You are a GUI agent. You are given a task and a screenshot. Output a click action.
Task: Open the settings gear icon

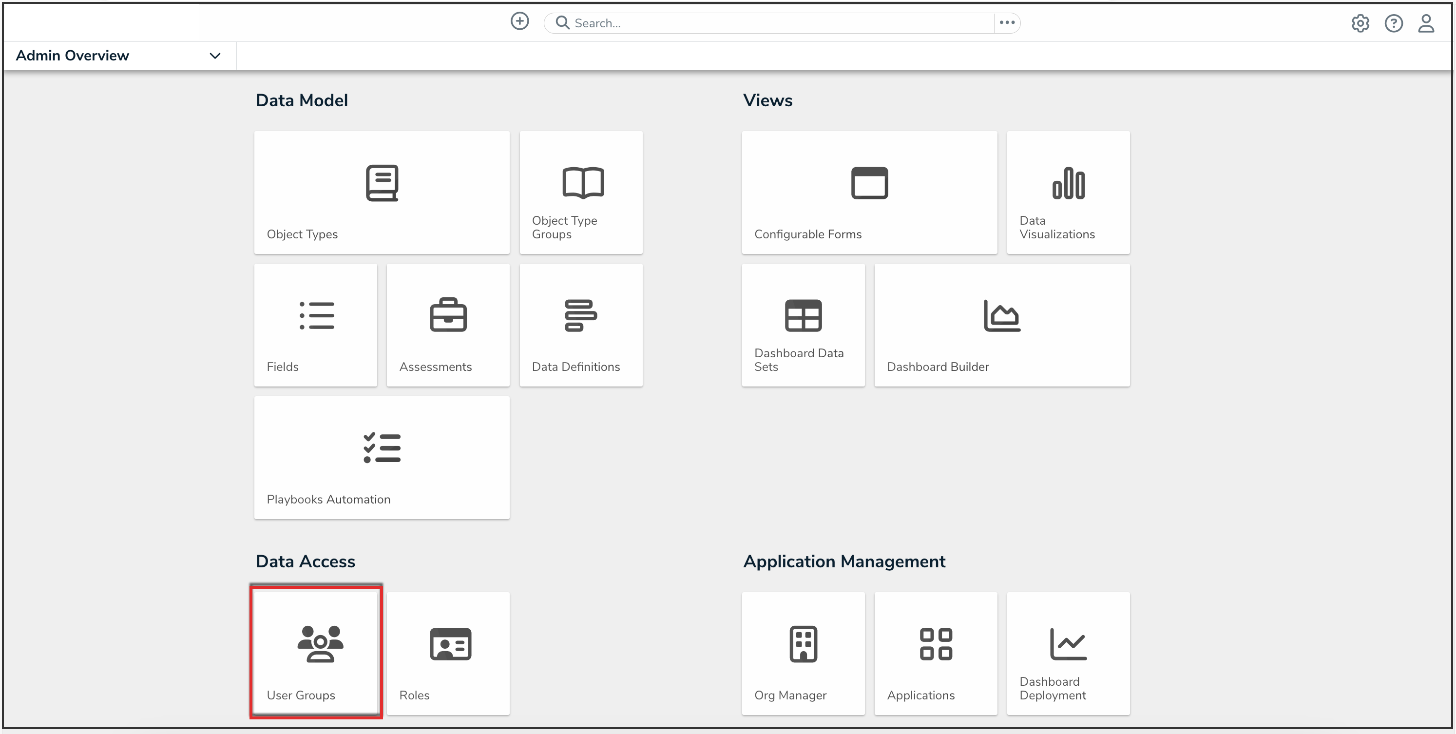coord(1360,23)
